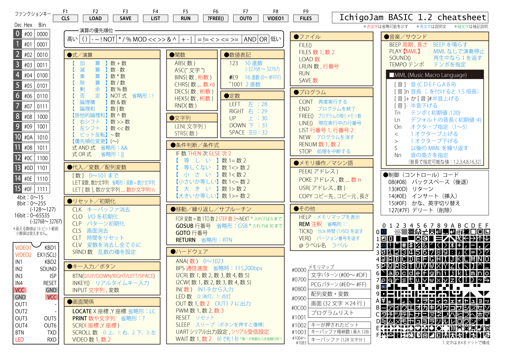
Task: Click the HELP メモリマップを表示 entry
Action: [x=329, y=217]
